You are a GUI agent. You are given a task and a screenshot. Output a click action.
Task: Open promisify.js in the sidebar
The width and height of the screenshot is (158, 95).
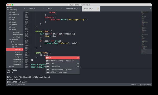[x=17, y=37]
